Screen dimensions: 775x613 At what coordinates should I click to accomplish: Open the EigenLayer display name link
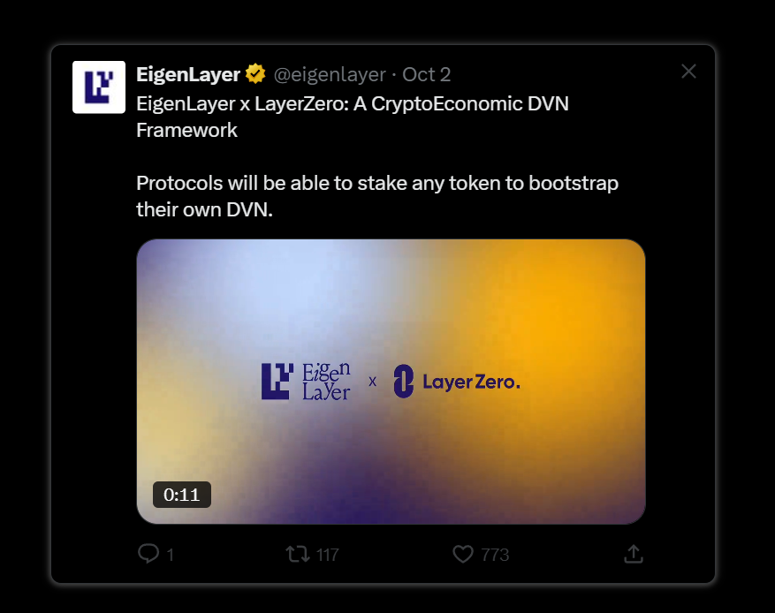(x=188, y=73)
